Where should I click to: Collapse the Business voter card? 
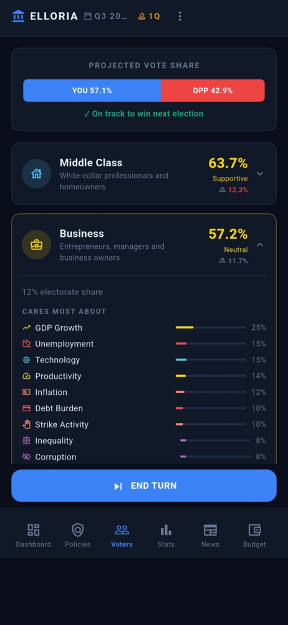pyautogui.click(x=260, y=245)
